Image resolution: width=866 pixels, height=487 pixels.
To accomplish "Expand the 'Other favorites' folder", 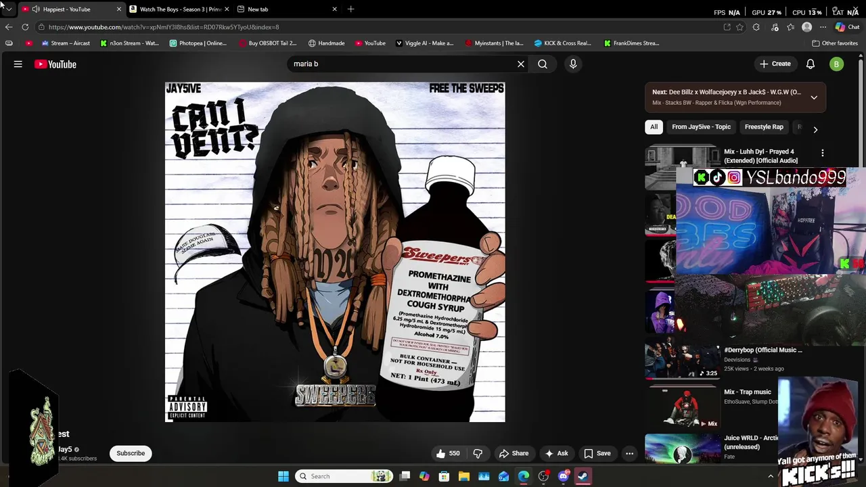I will 835,43.
